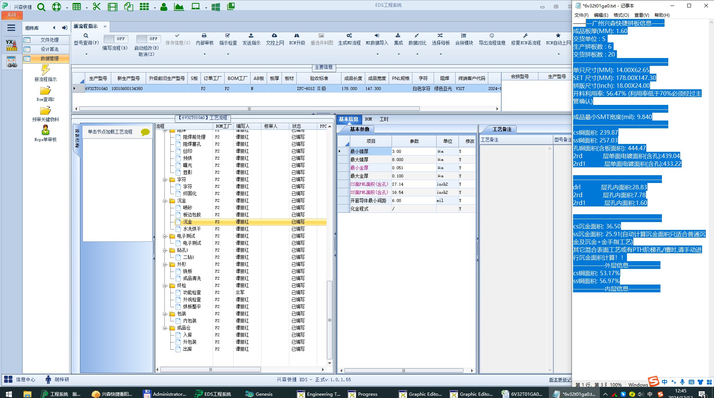Click the green Windows logo icon in top bar
This screenshot has height=398, width=714.
coord(216,7)
